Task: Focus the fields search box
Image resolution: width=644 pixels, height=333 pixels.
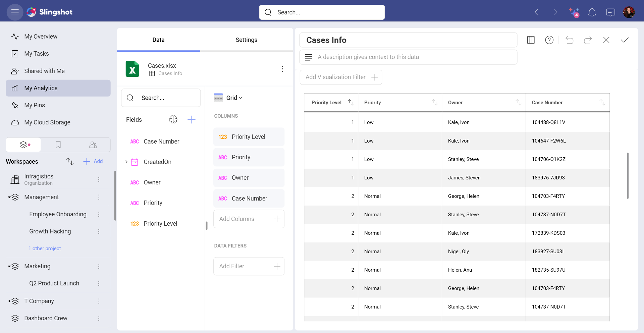Action: point(161,98)
